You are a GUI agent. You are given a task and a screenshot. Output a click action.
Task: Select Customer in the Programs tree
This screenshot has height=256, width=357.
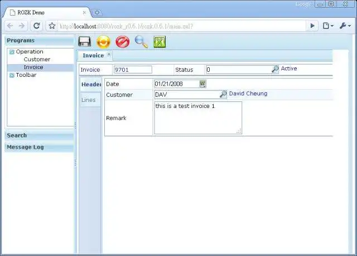pos(37,60)
